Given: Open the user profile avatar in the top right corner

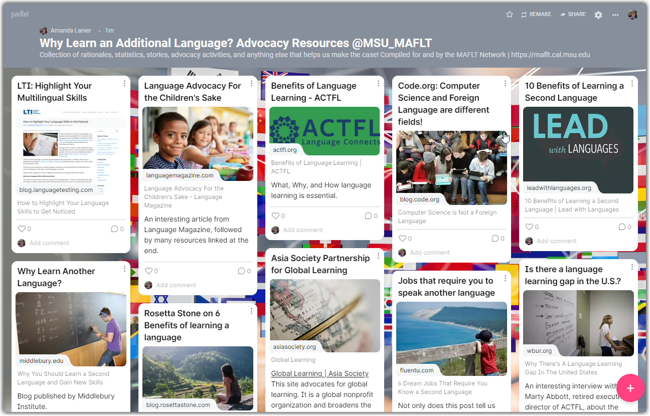Looking at the screenshot, I should click(x=633, y=15).
